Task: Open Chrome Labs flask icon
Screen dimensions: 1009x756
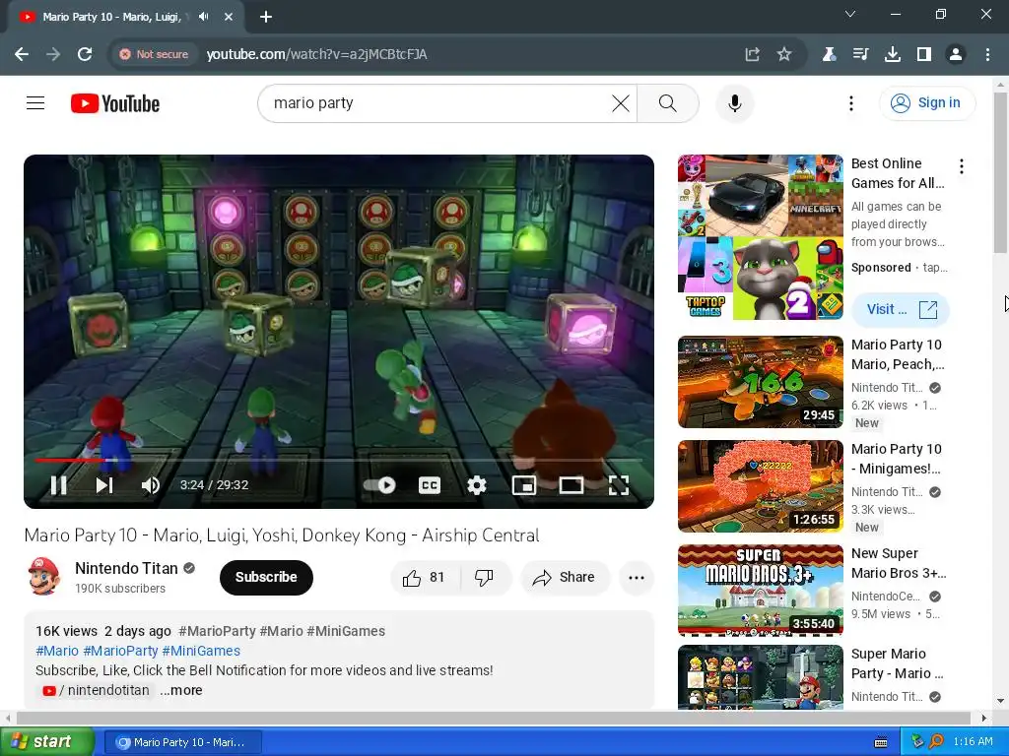Action: pyautogui.click(x=829, y=54)
